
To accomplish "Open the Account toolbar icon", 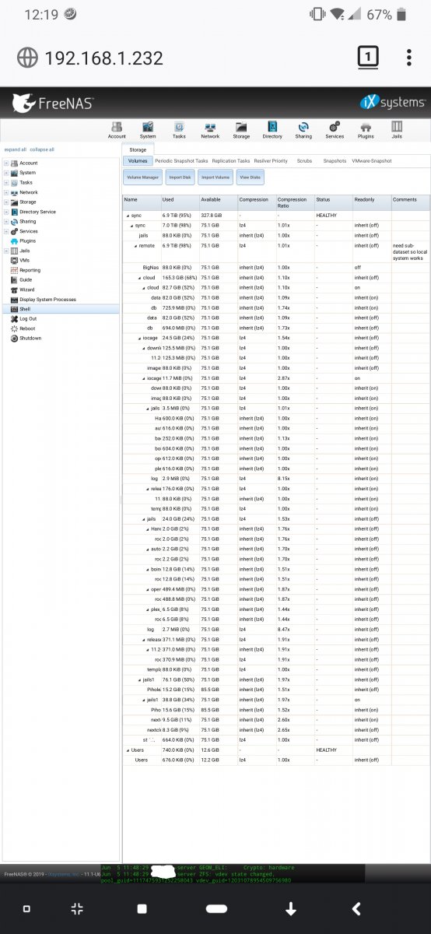I will [x=117, y=129].
